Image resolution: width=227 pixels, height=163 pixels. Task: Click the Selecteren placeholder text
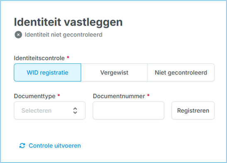point(37,111)
